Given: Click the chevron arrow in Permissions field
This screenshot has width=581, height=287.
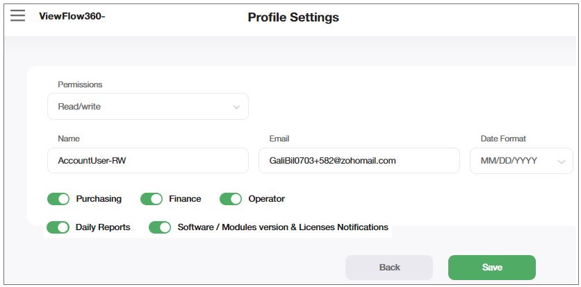Looking at the screenshot, I should 236,107.
